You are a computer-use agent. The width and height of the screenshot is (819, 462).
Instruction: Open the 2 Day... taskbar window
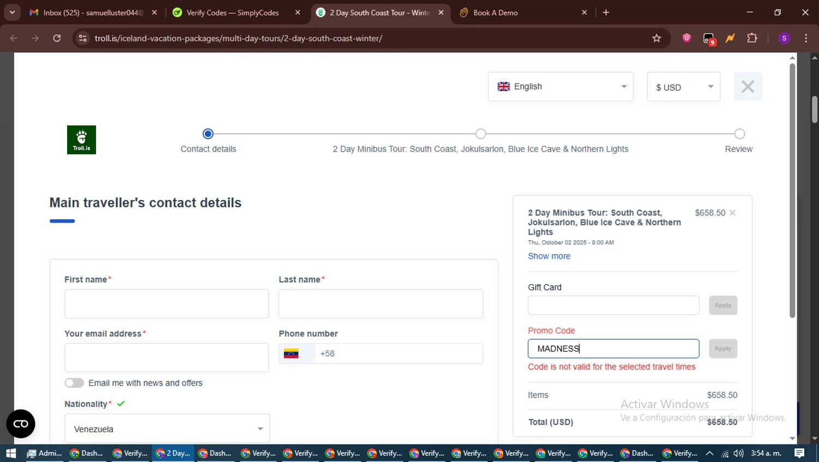[173, 453]
